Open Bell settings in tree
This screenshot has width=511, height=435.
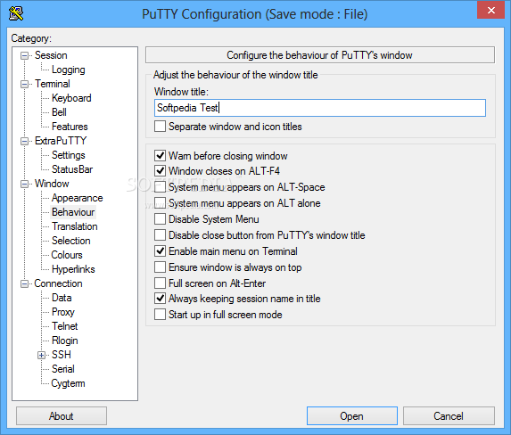(59, 112)
